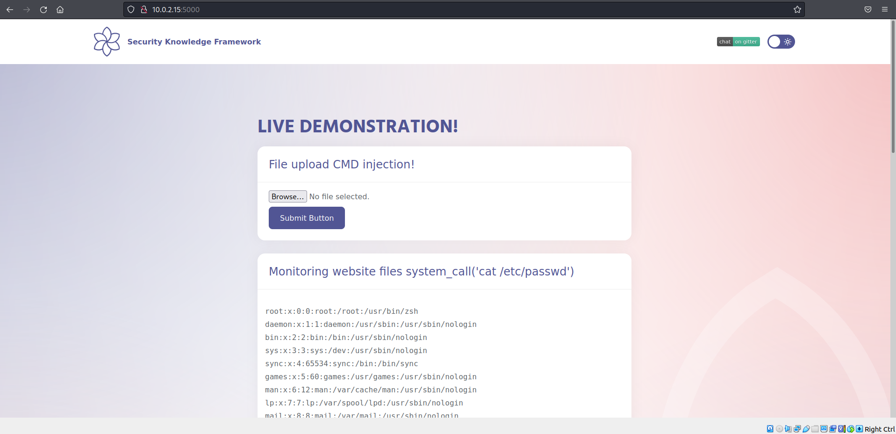Viewport: 896px width, 434px height.
Task: Click the Right Ctrl host key label
Action: tap(880, 429)
